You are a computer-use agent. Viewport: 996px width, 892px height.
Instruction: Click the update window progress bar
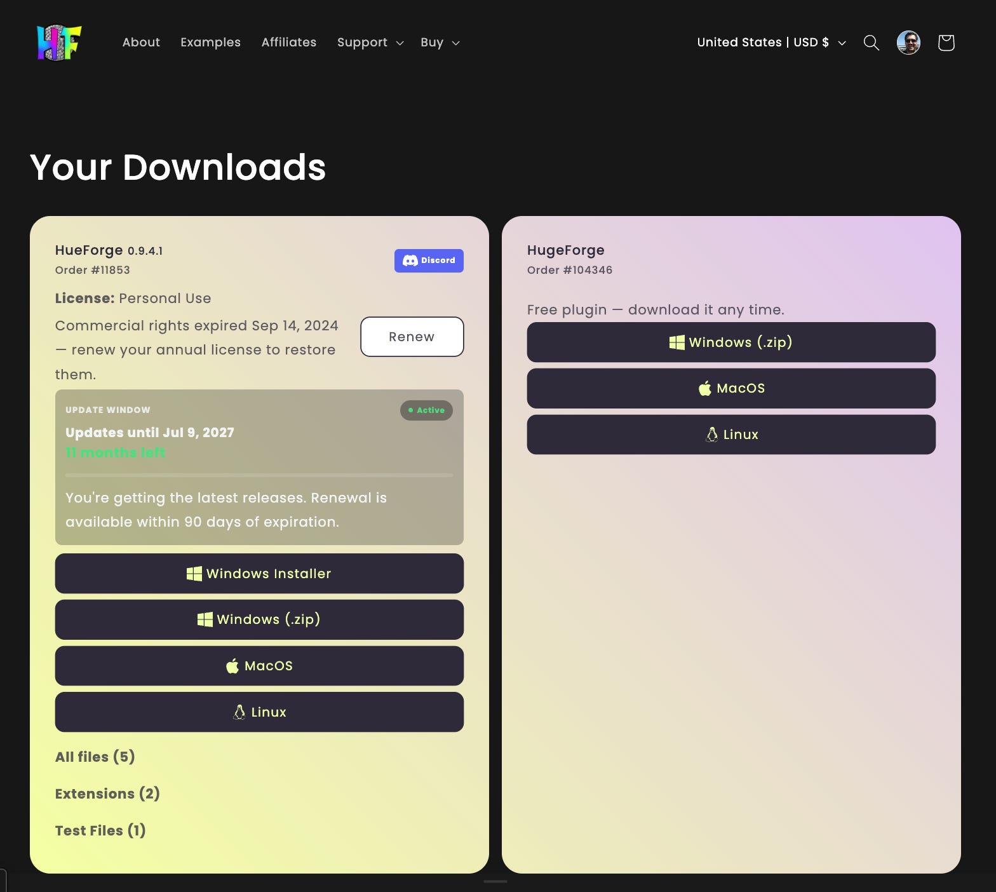tap(259, 475)
